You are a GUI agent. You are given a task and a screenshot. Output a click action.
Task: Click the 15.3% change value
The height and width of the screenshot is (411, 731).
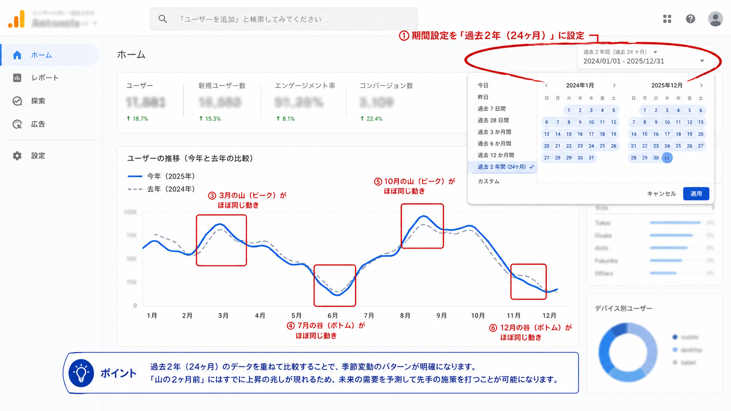pyautogui.click(x=213, y=119)
